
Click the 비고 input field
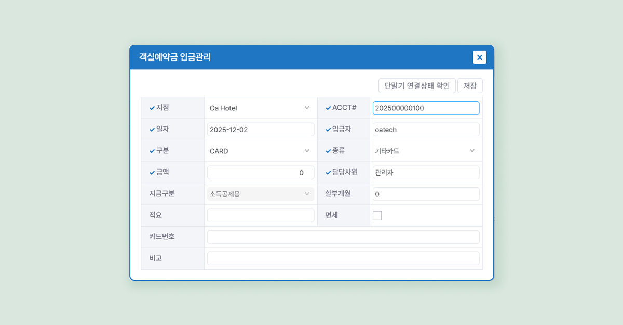(x=343, y=259)
